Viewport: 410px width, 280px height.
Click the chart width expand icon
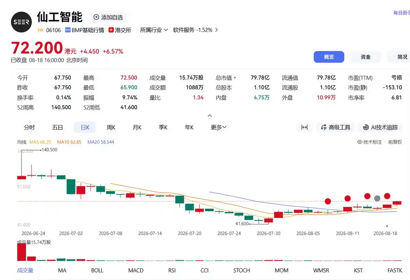(x=304, y=127)
